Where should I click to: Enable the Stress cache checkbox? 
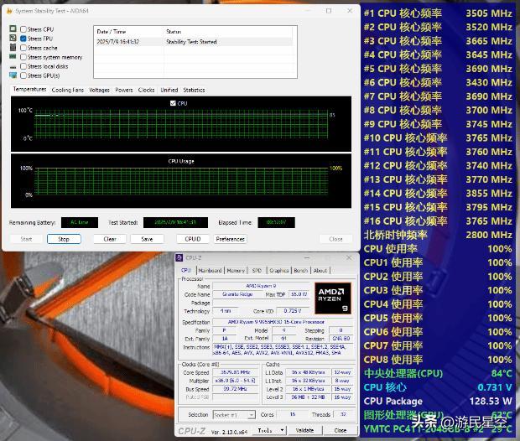[23, 48]
